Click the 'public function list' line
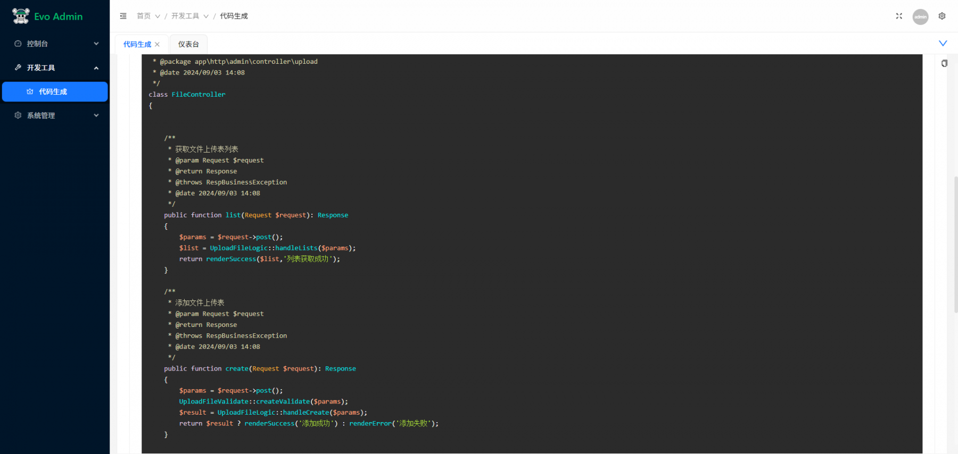This screenshot has width=958, height=454. point(256,215)
